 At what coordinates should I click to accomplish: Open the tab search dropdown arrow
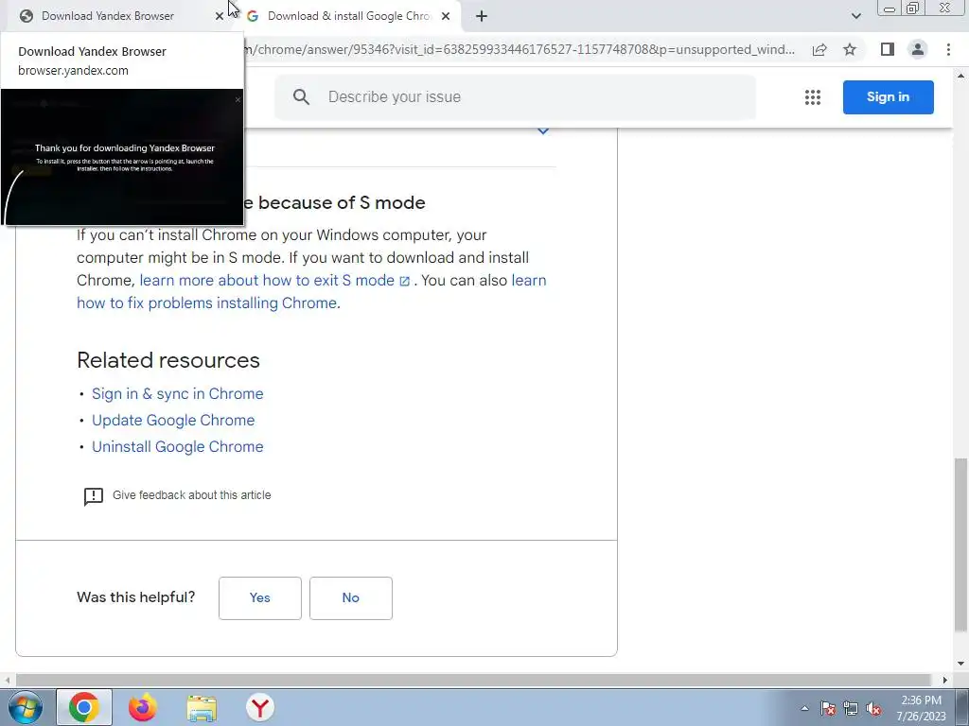click(x=855, y=16)
